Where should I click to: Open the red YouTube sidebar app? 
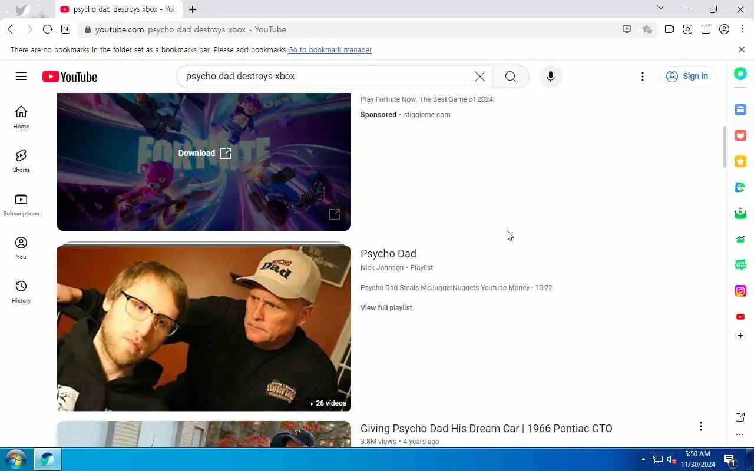pyautogui.click(x=740, y=317)
